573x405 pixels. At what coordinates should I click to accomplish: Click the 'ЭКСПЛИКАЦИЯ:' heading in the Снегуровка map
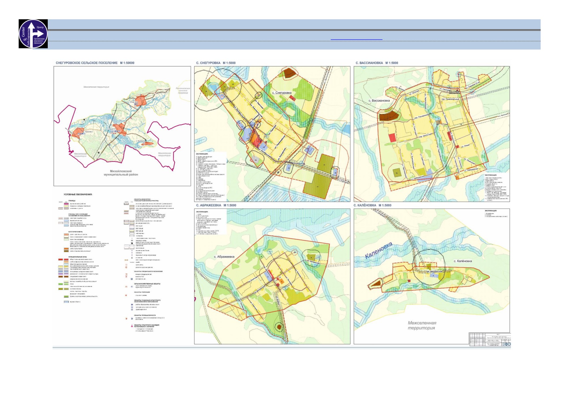click(202, 153)
